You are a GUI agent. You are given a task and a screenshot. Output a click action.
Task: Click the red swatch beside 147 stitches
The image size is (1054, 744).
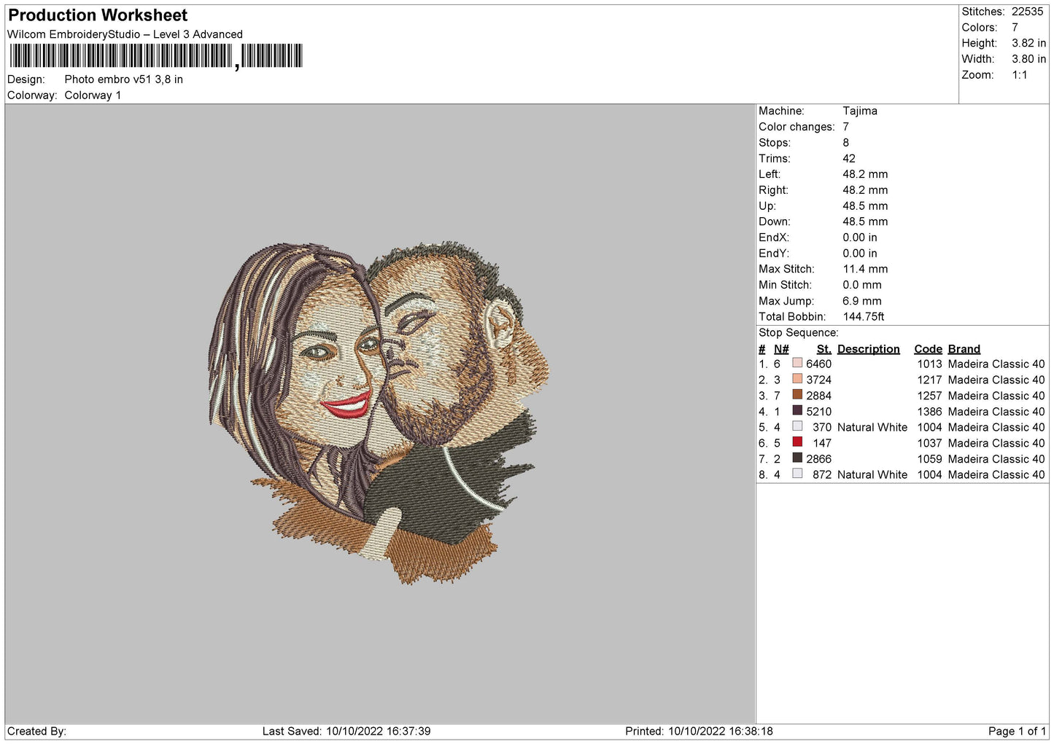coord(797,442)
